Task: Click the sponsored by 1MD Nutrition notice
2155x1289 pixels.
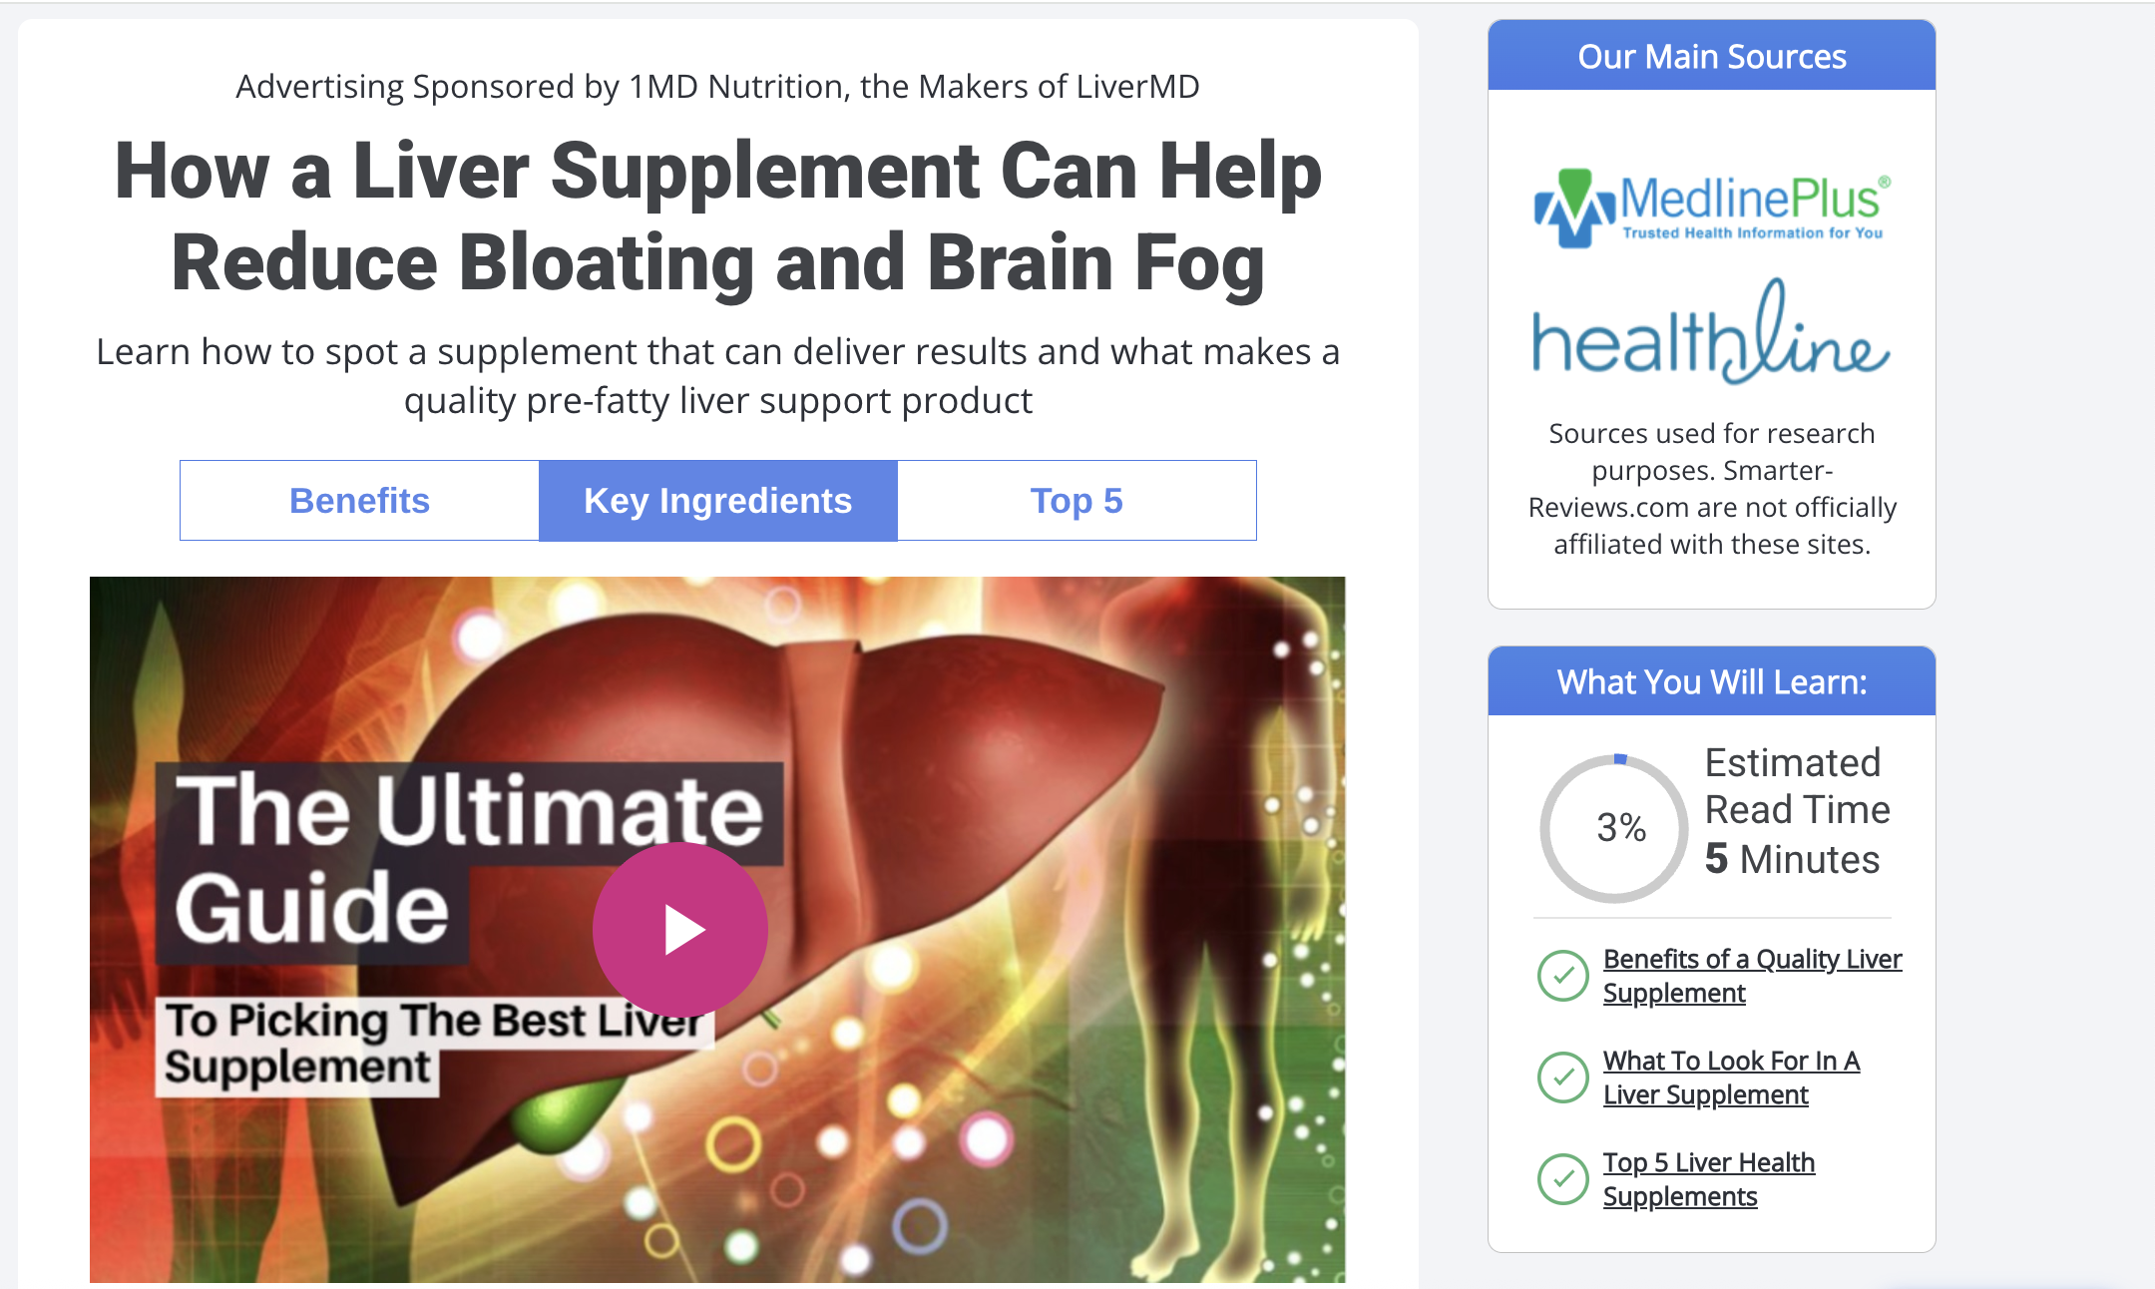Action: click(x=717, y=87)
